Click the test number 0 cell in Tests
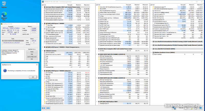Viewport: 205px width, 111px height. (3, 41)
